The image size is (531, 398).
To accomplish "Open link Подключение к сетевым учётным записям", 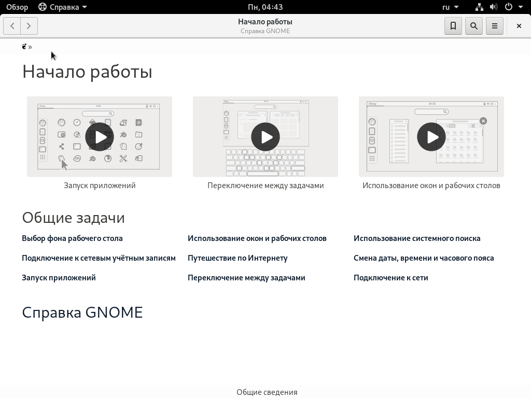I will (x=99, y=258).
